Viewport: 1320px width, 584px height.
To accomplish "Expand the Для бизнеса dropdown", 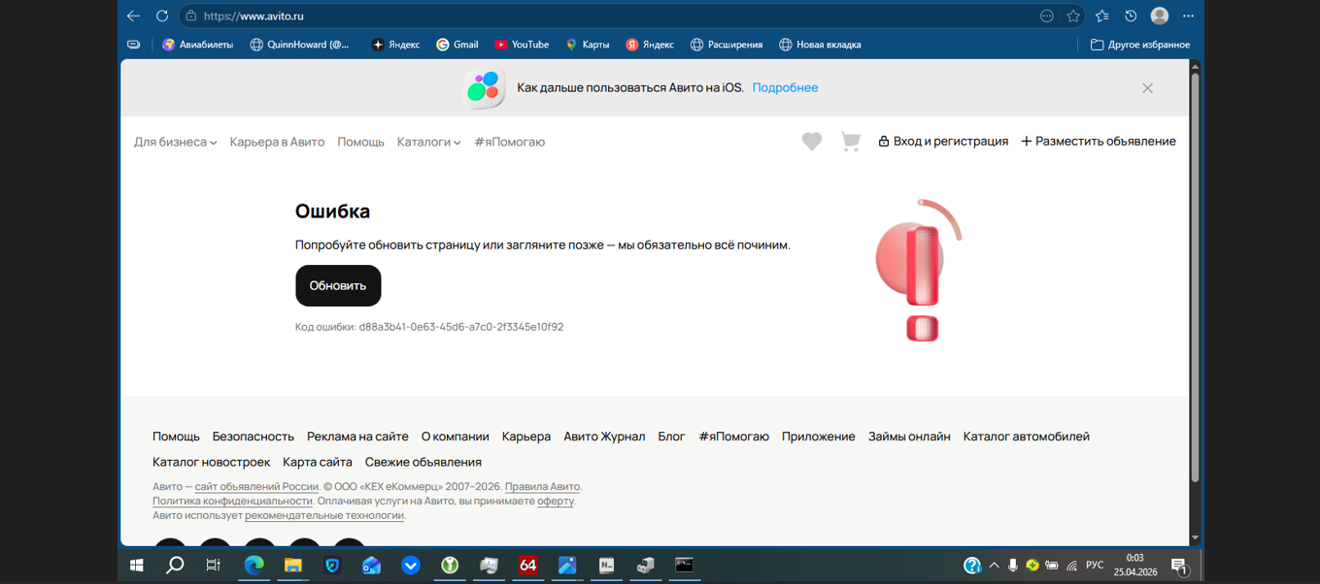I will tap(175, 142).
